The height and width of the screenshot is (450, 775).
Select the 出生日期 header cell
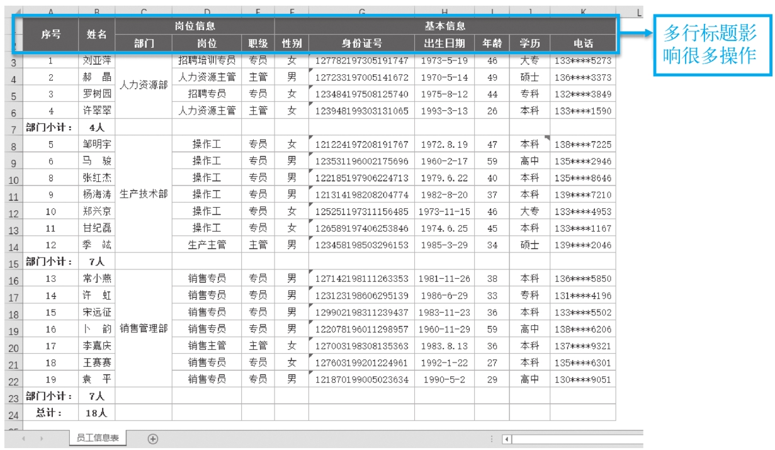444,43
